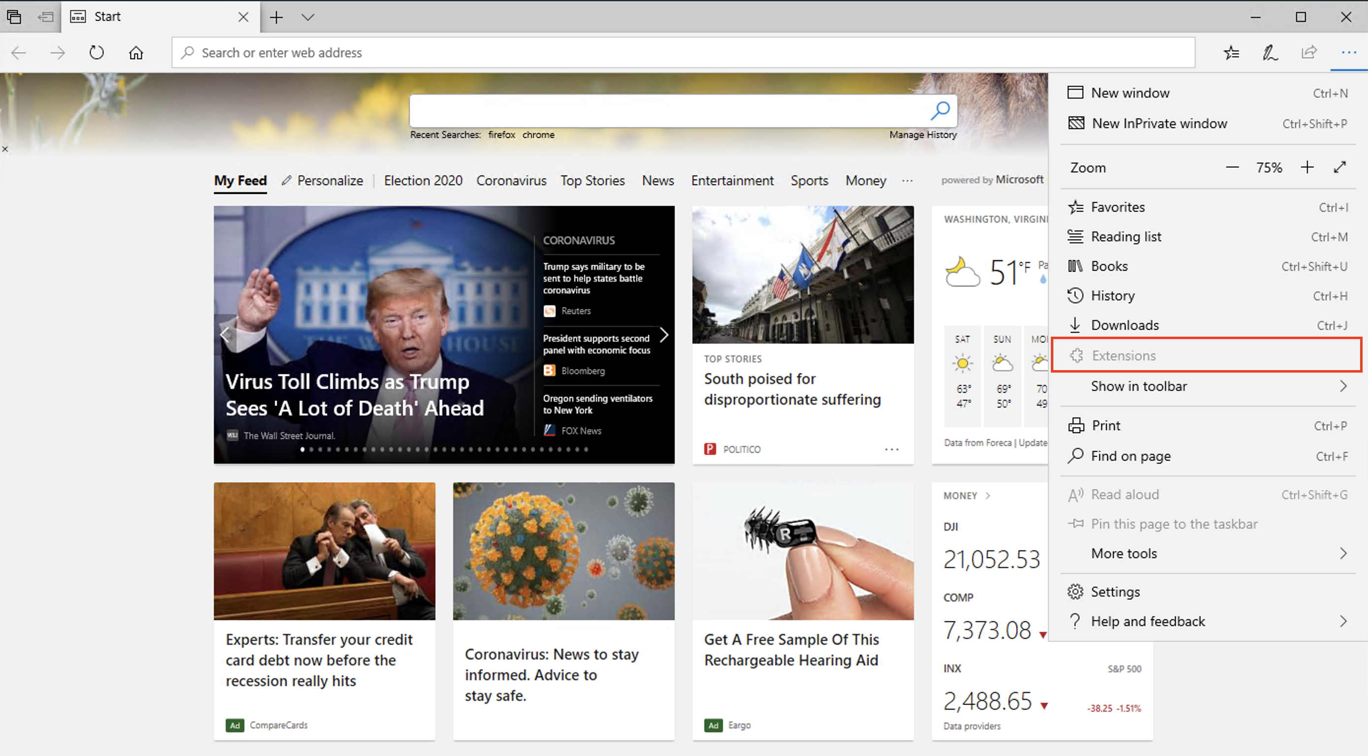This screenshot has height=756, width=1368.
Task: Open Books from the menu
Action: [x=1207, y=266]
